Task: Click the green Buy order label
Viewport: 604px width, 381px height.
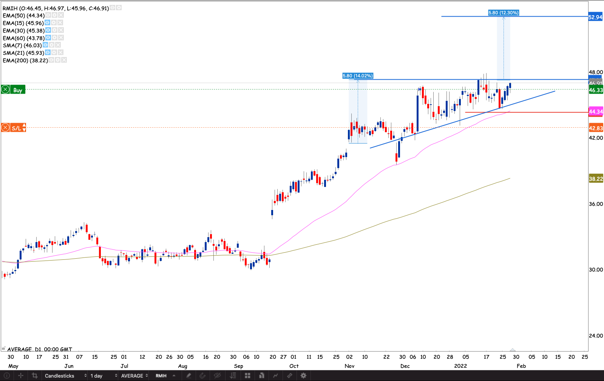Action: click(x=17, y=90)
